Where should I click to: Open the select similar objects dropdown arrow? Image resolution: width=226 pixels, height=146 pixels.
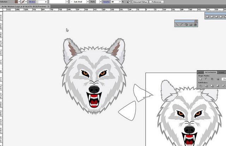(x=130, y=2)
